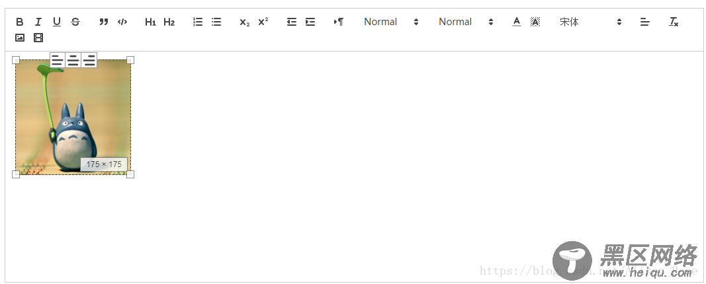Viewport: 706px width, 284px height.
Task: Insert an image
Action: pos(19,38)
